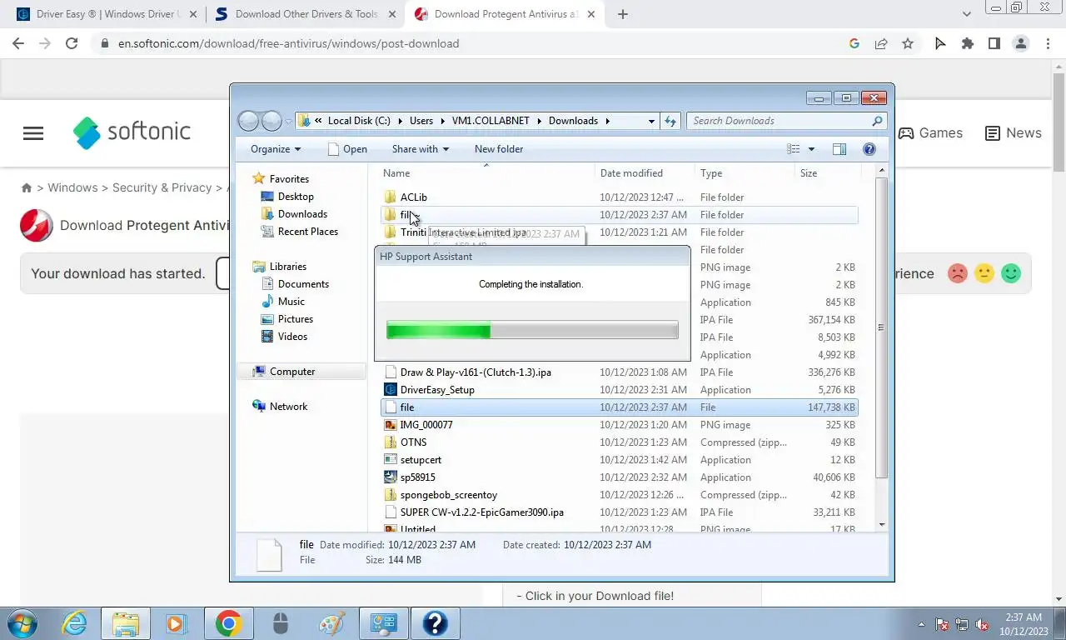Select the setupcert application
Image resolution: width=1066 pixels, height=640 pixels.
619,460
